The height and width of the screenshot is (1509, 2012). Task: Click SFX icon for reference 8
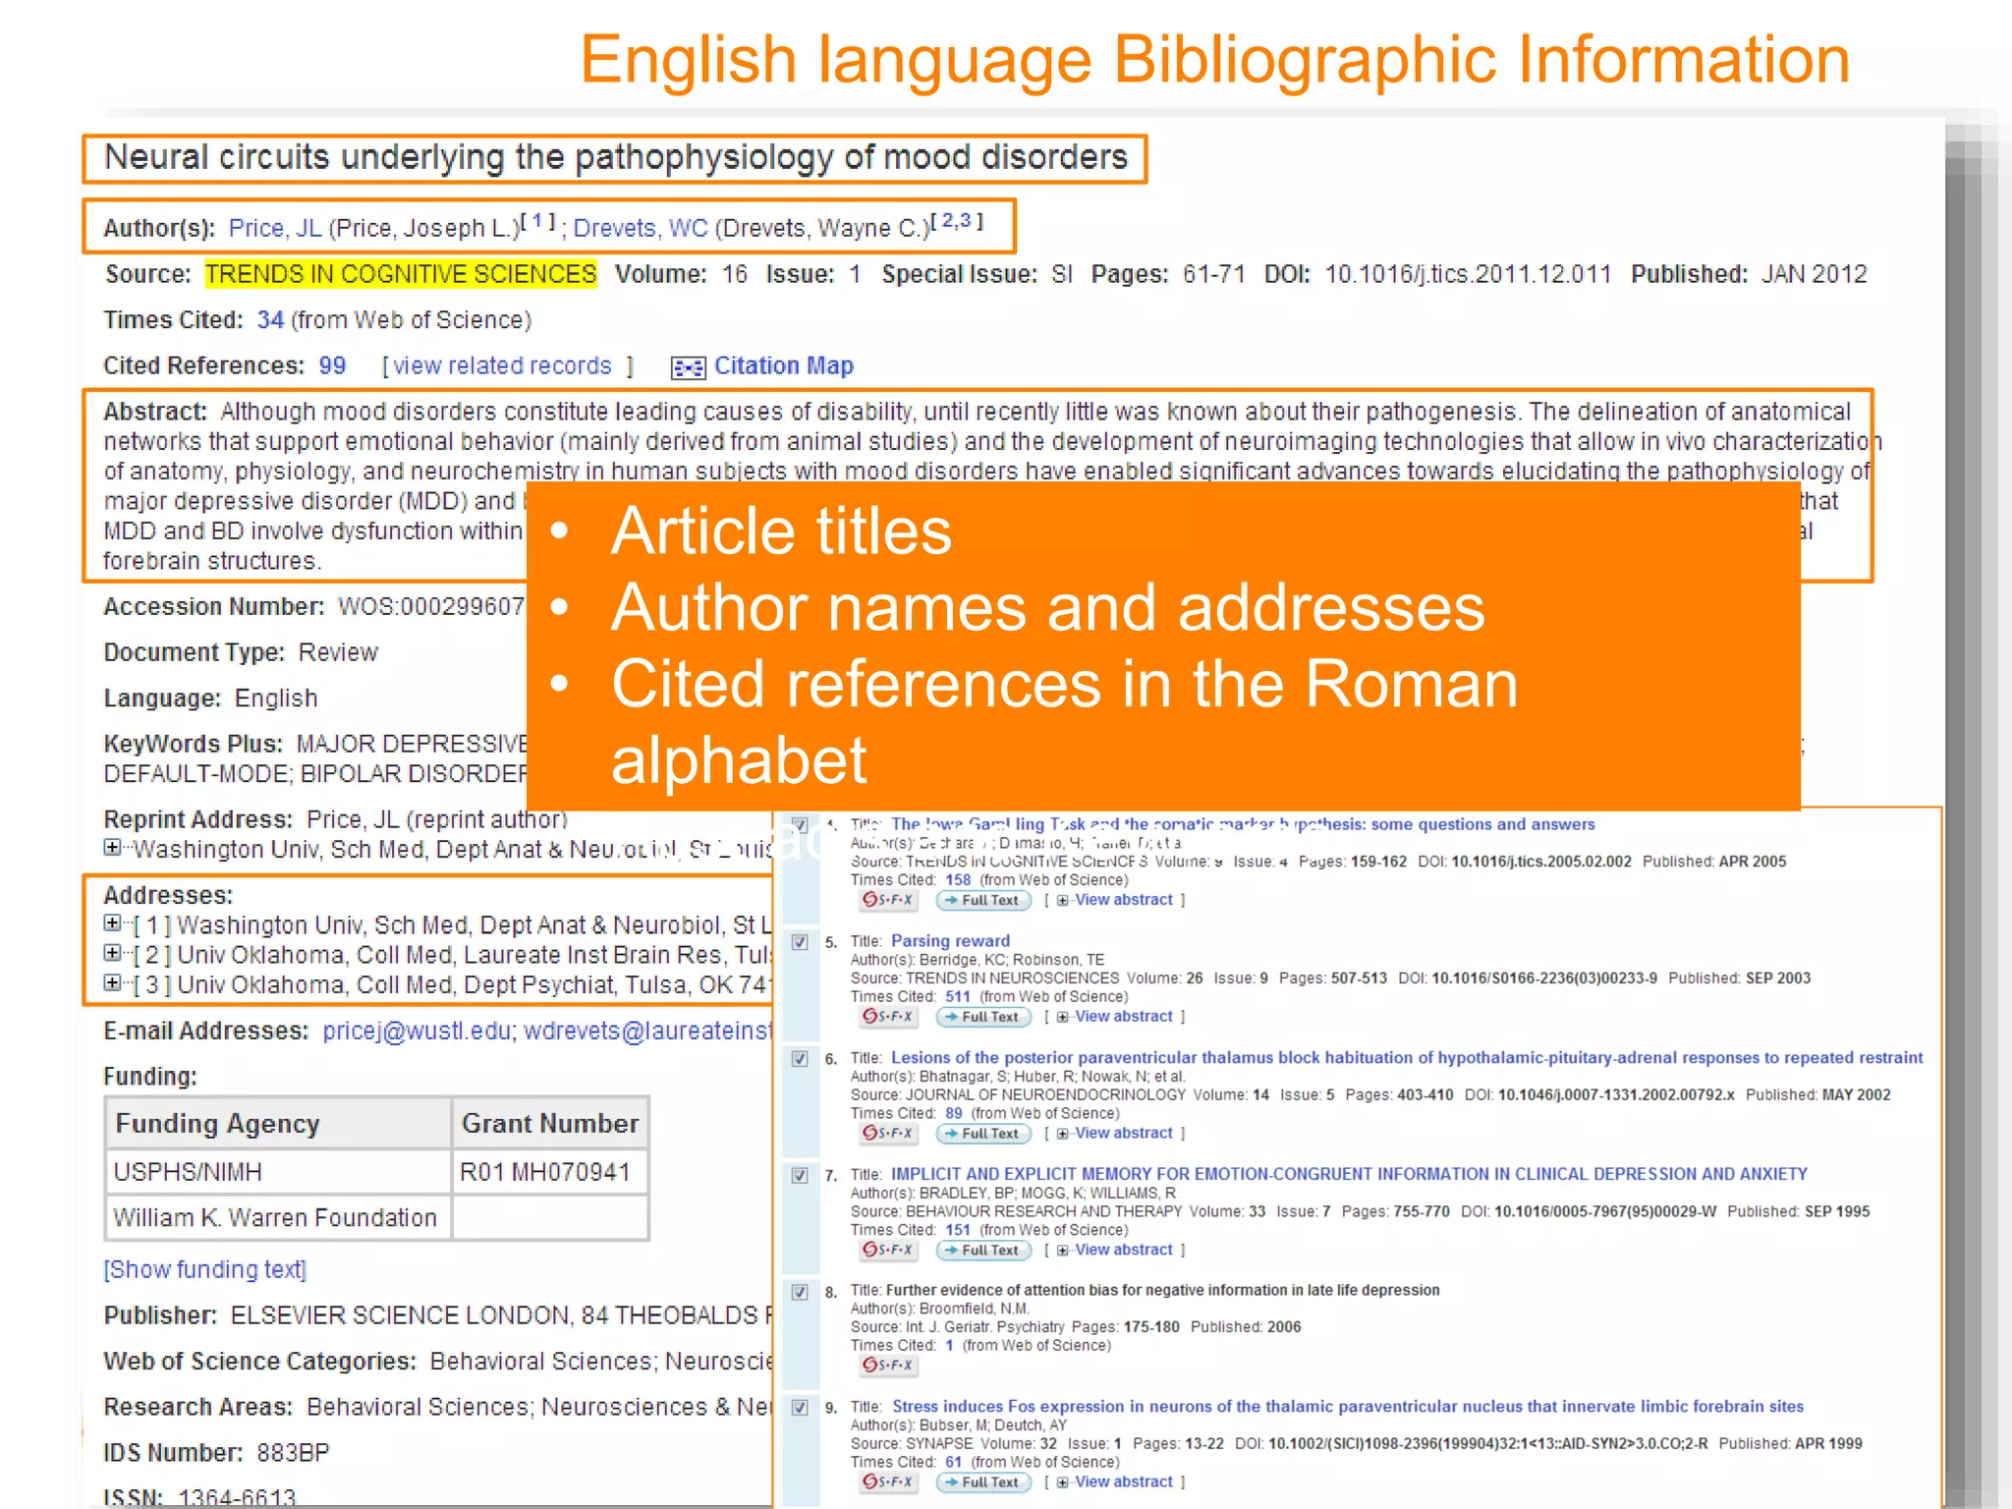pos(888,1365)
